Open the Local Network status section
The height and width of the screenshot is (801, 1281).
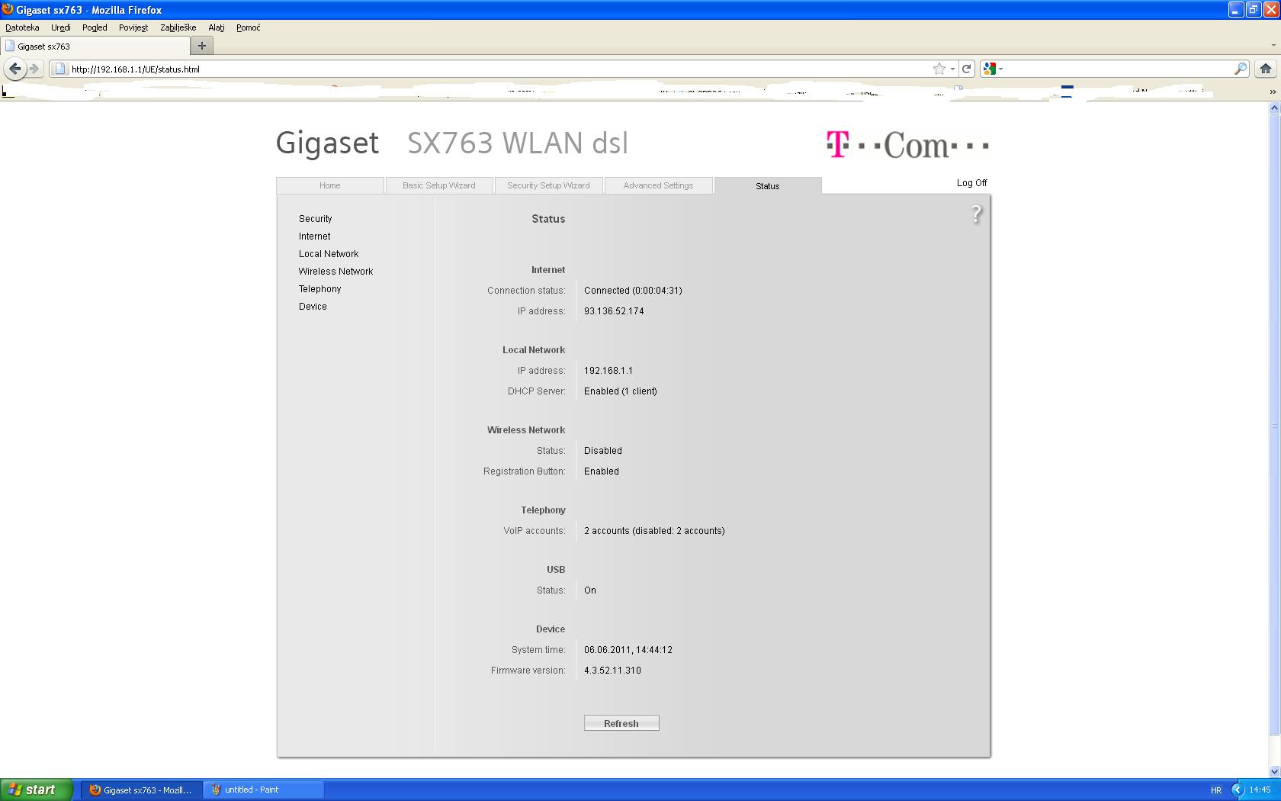pos(329,254)
